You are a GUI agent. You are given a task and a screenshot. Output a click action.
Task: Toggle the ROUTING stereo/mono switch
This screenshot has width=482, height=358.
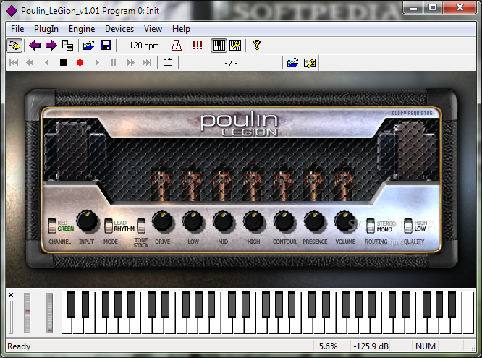371,226
